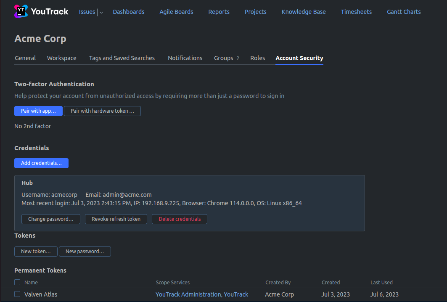Click the Most recent login line

point(161,203)
